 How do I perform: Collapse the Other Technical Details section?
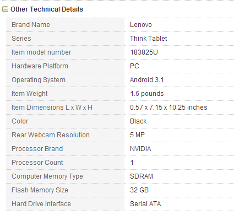(x=5, y=9)
